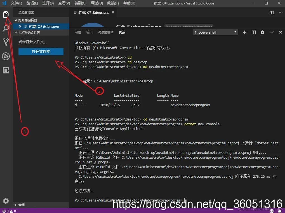This screenshot has width=285, height=213.
Task: Switch to the 输出 panel tab
Action: [x=89, y=32]
